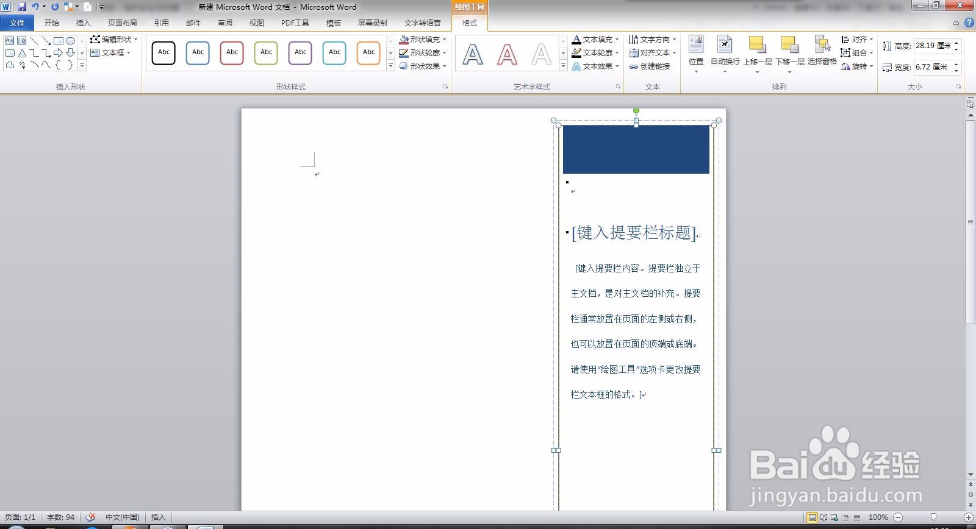
Task: Open the Text Direction (文字方向) dropdown
Action: (x=653, y=39)
